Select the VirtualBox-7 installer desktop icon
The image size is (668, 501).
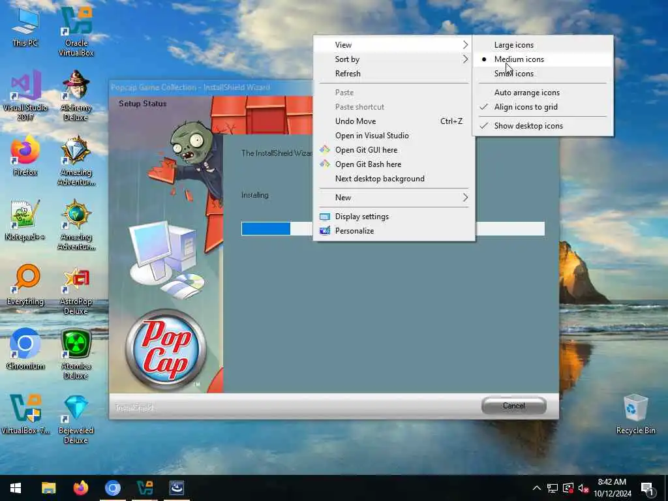[25, 414]
